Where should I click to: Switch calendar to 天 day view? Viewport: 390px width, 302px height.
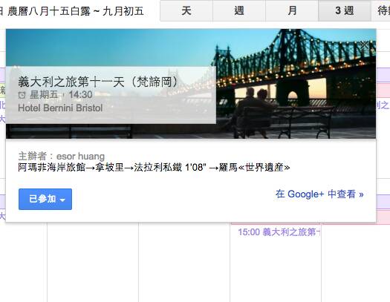tap(186, 10)
